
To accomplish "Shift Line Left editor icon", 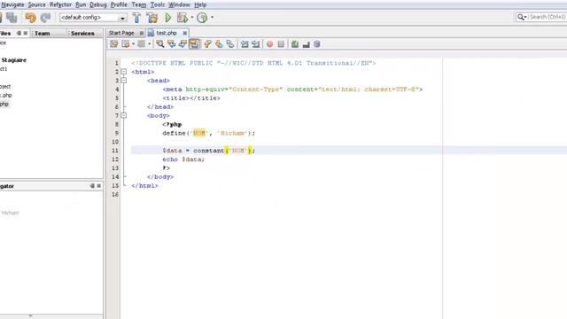I will 245,44.
